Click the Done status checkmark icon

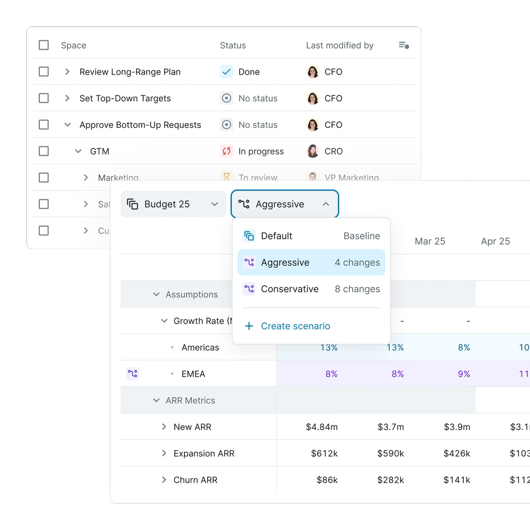(x=226, y=72)
